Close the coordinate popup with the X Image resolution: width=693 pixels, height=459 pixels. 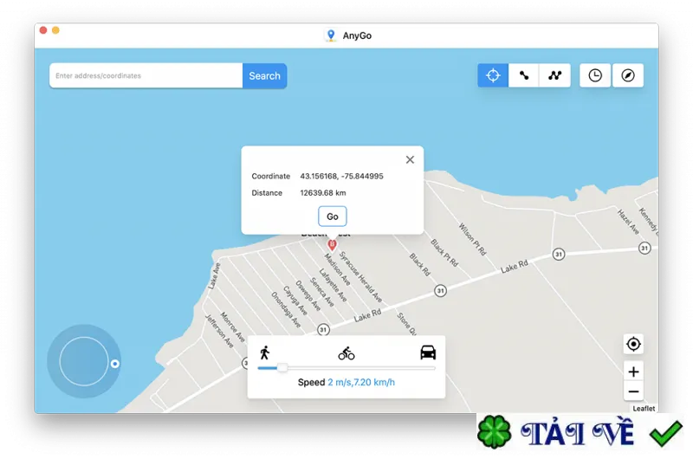410,159
